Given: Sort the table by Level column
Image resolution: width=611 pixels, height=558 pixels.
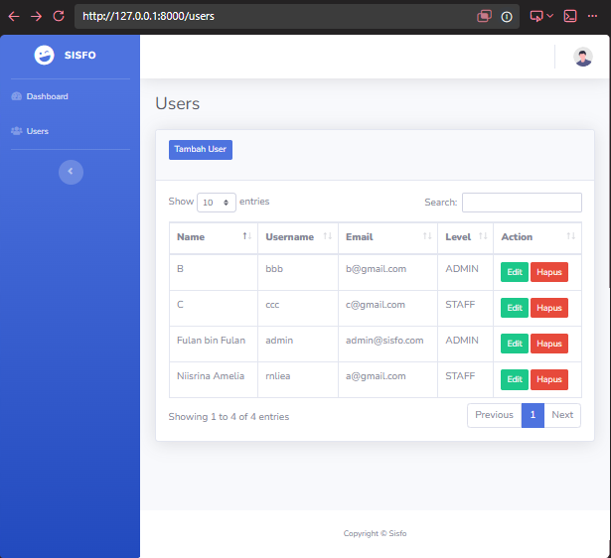Looking at the screenshot, I should pos(466,237).
